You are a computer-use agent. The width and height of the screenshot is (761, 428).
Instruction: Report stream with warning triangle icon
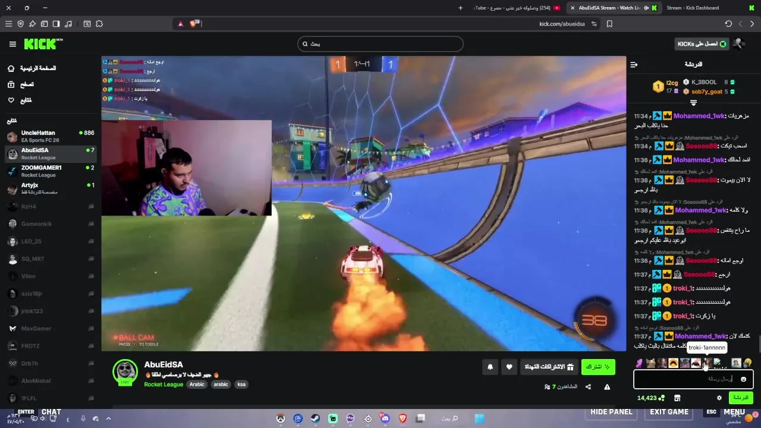pos(607,387)
